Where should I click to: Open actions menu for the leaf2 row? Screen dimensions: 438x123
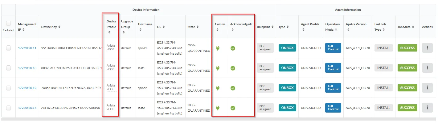click(427, 108)
